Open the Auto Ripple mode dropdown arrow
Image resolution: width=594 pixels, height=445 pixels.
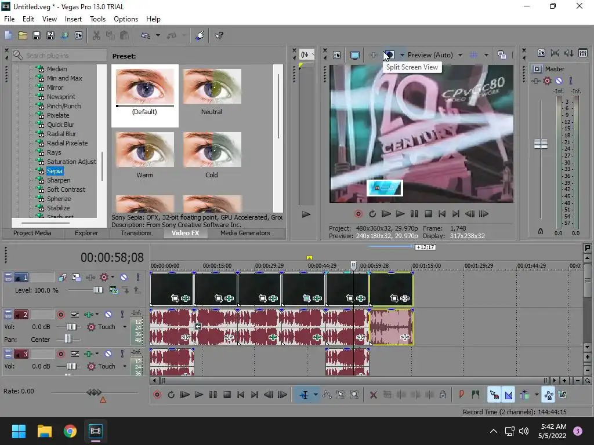coord(537,395)
